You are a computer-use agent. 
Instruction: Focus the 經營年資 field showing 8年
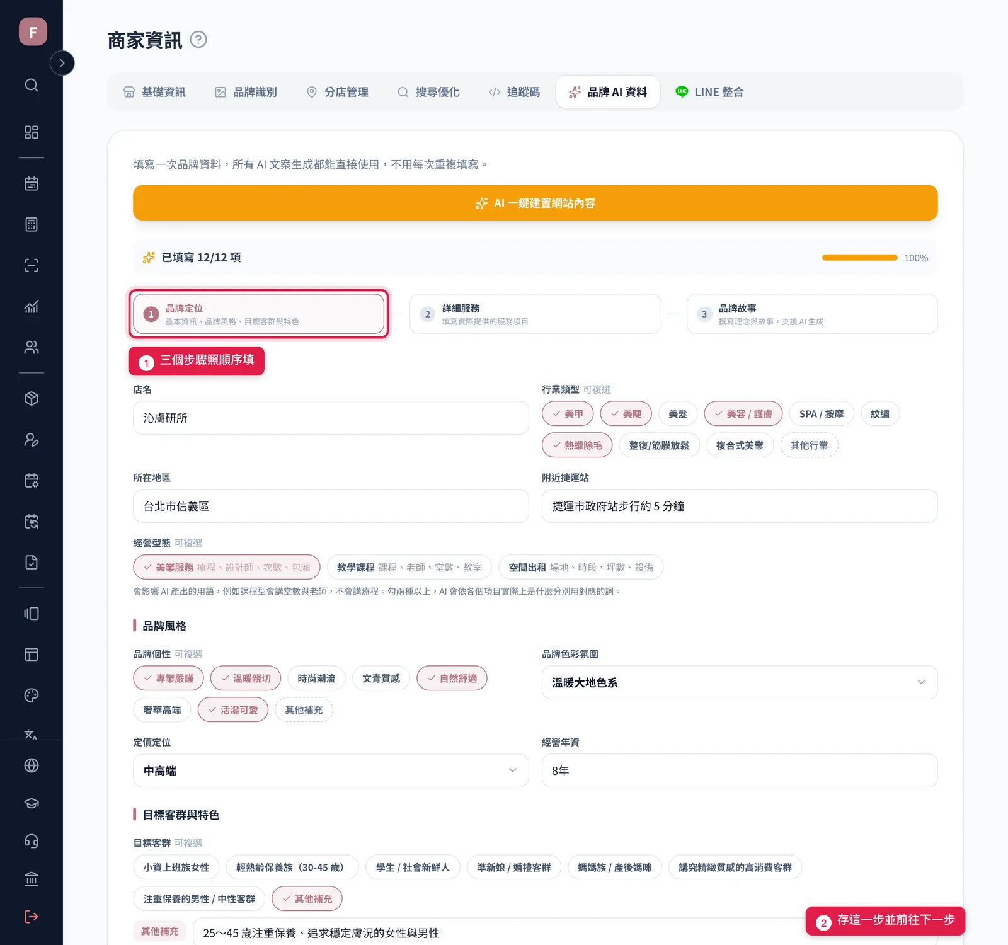point(740,770)
